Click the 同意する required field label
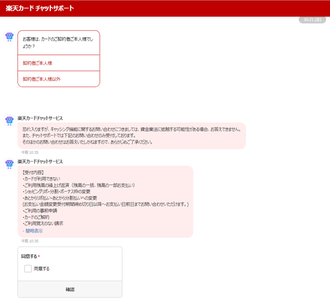The width and height of the screenshot is (330, 299). pos(30,256)
